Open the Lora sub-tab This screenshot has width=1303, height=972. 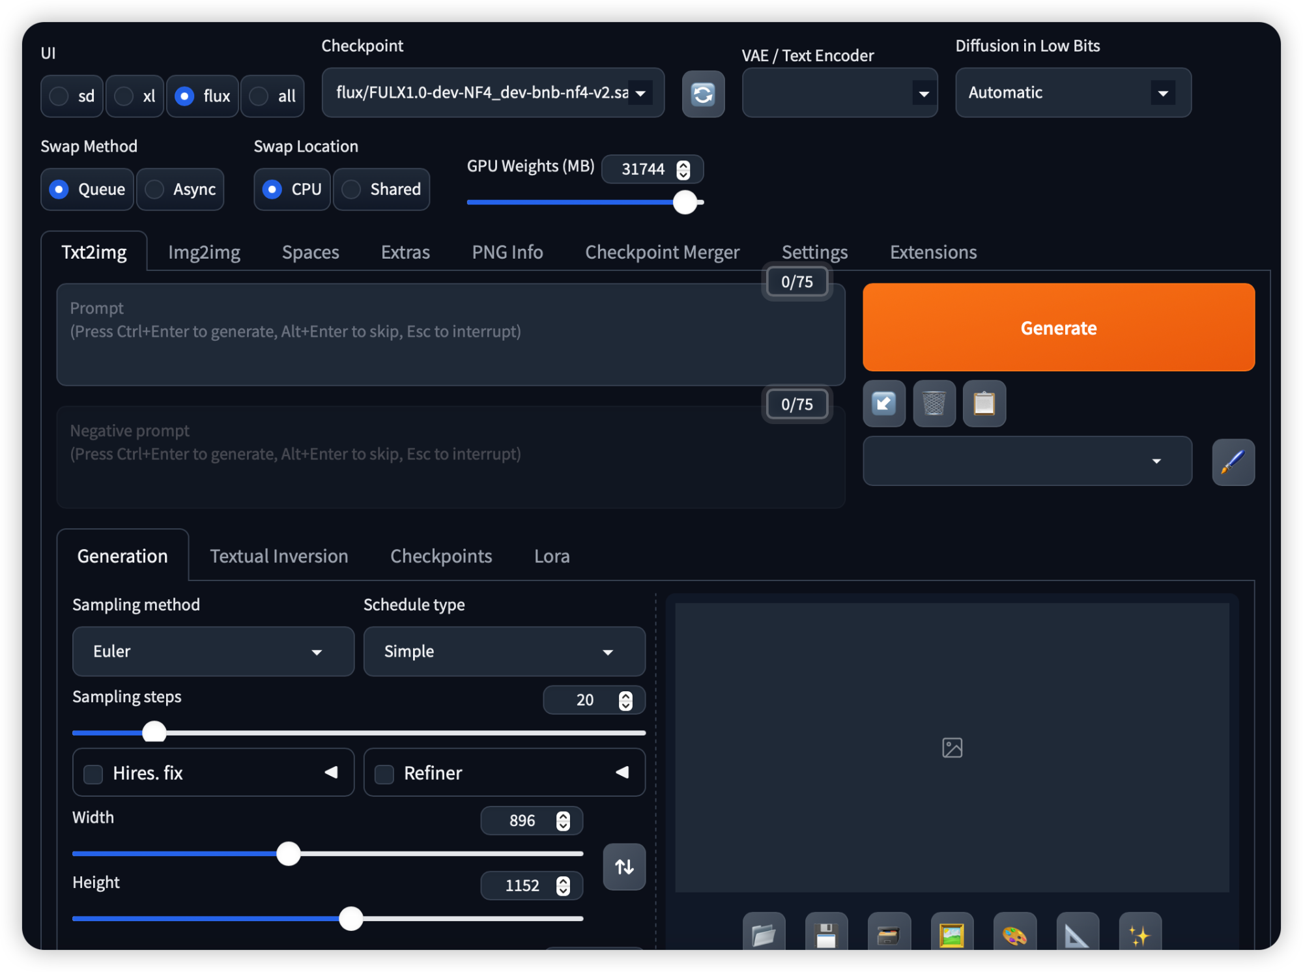(x=552, y=556)
